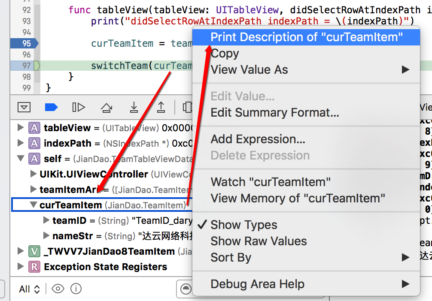This screenshot has height=301, width=432.
Task: Expand Exception State Registers
Action: [20, 266]
